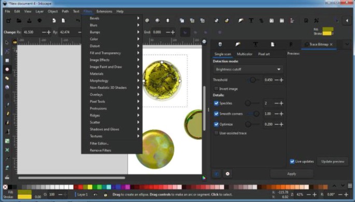Click the New document icon
This screenshot has height=202, width=355.
(9, 21)
